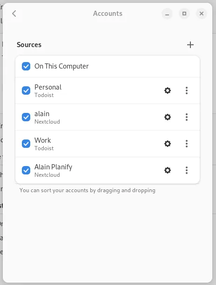Open three-dot menu for alain Nextcloud account
The height and width of the screenshot is (285, 216).
187,117
